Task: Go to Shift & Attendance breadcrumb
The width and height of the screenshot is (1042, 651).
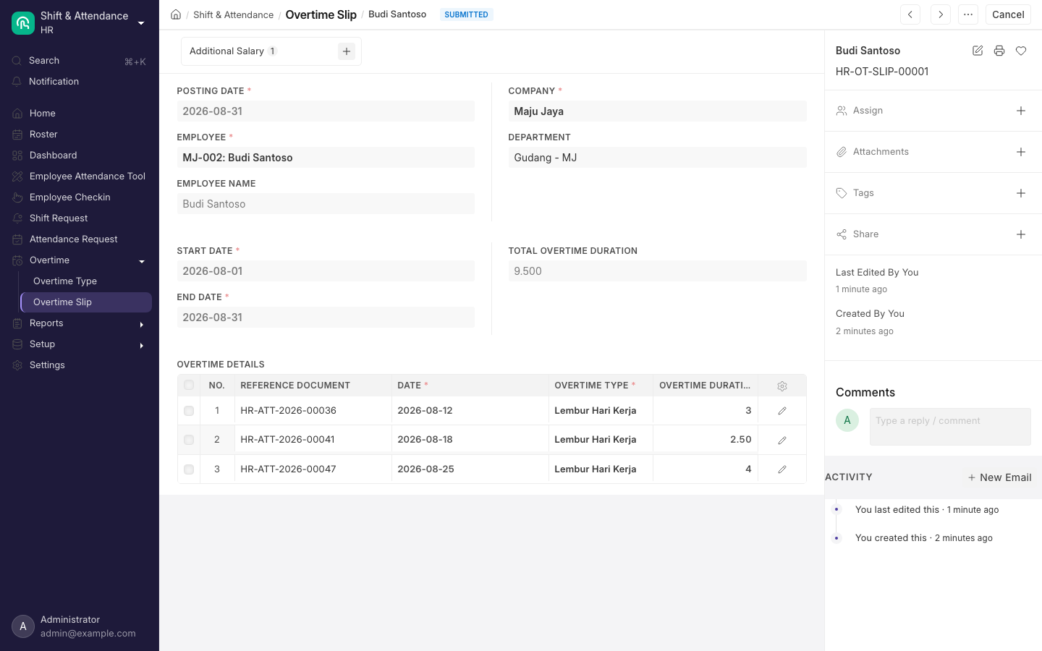Action: [233, 14]
